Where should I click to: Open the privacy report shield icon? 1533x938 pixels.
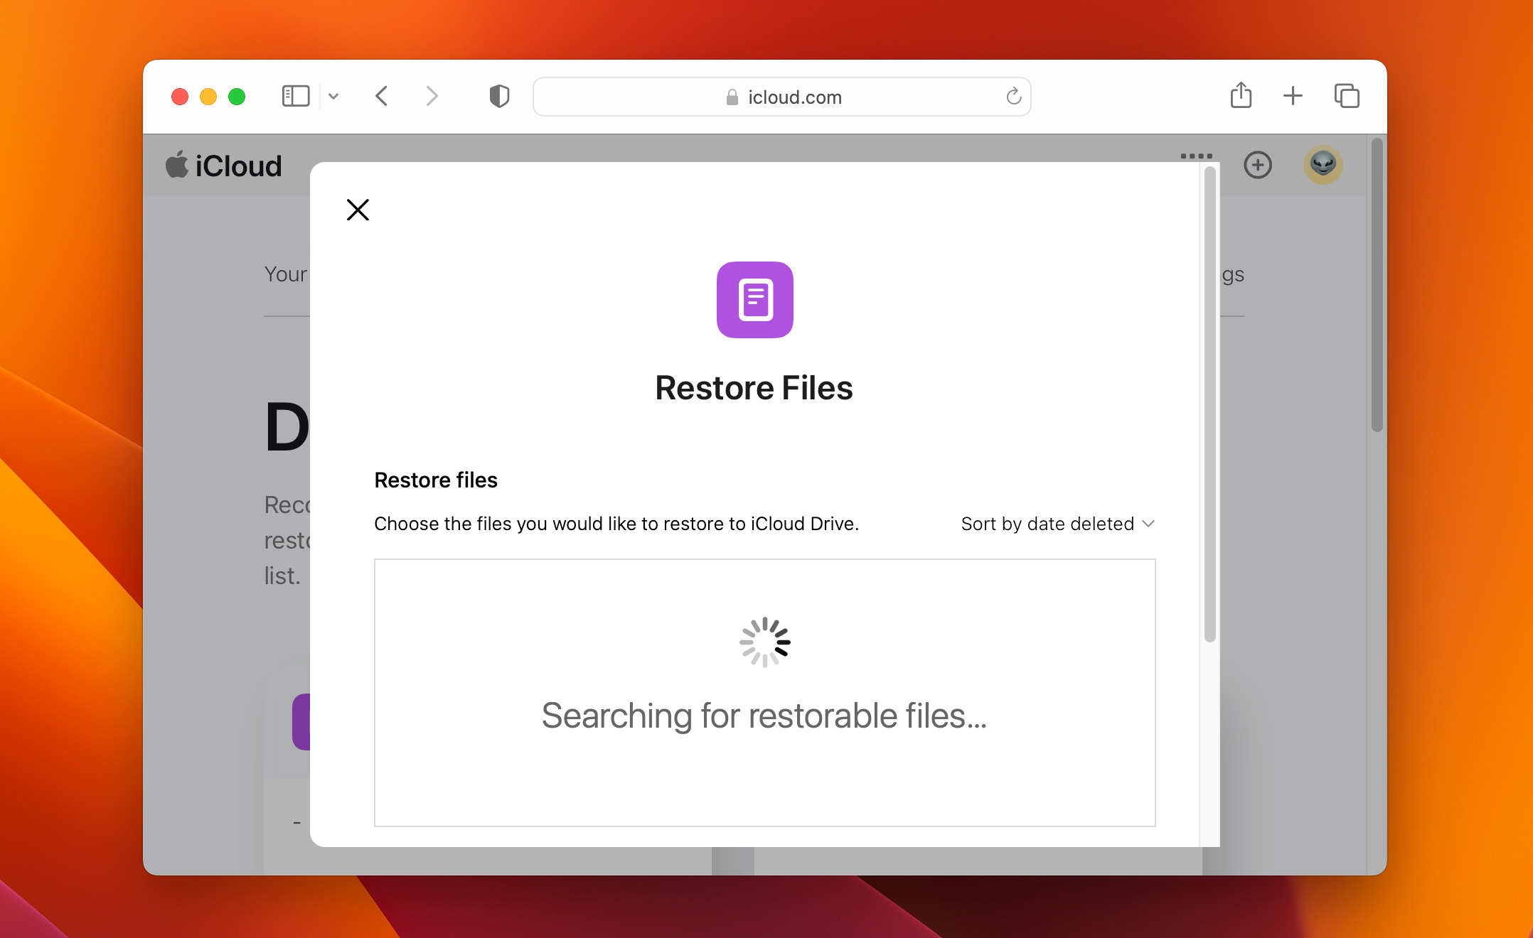coord(499,96)
